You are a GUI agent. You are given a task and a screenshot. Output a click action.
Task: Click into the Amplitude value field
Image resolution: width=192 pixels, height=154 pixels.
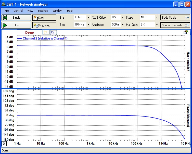[x=115, y=25]
